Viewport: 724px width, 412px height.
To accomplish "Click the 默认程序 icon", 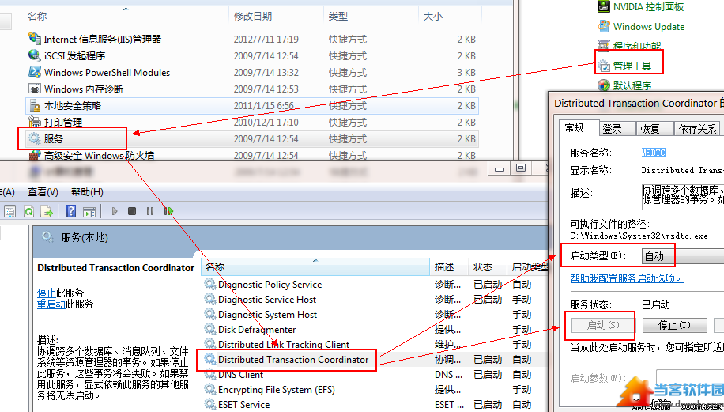I will point(604,85).
